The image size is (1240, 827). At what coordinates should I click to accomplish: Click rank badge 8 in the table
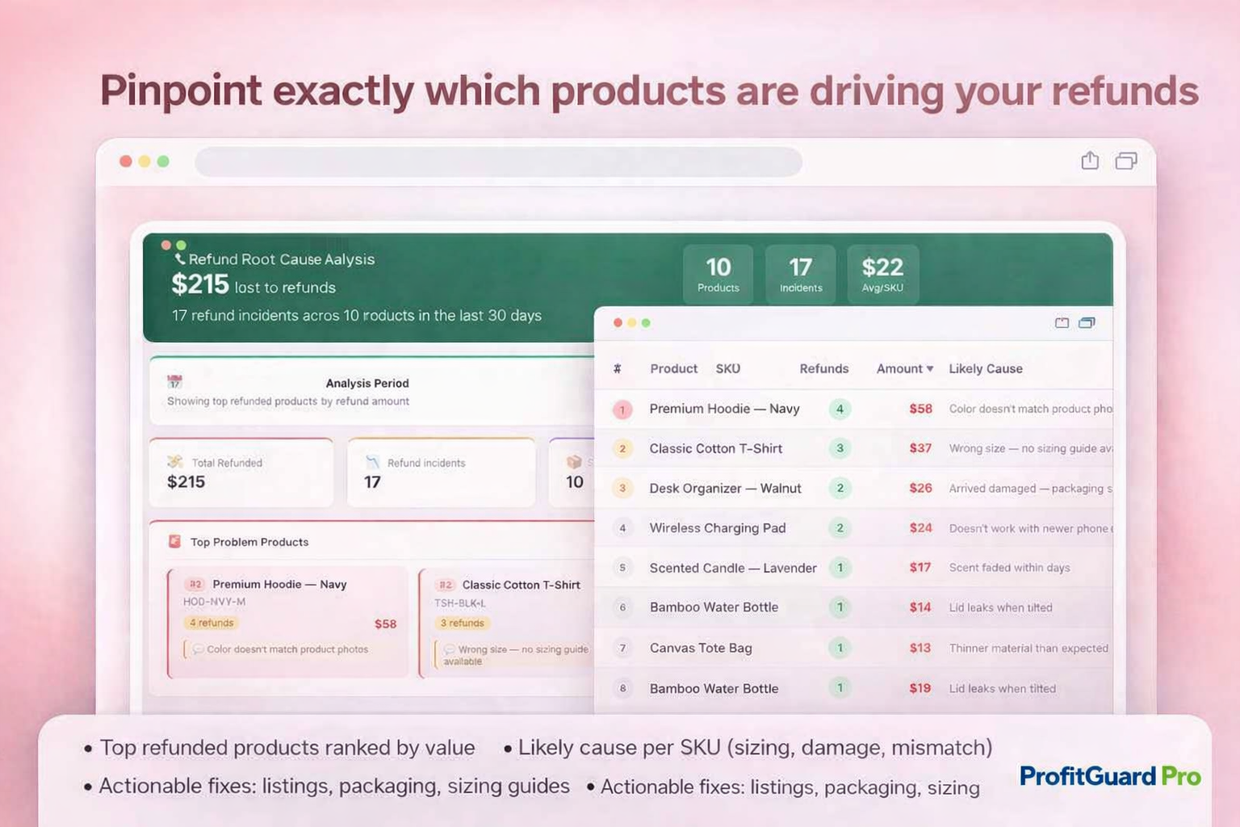(622, 688)
